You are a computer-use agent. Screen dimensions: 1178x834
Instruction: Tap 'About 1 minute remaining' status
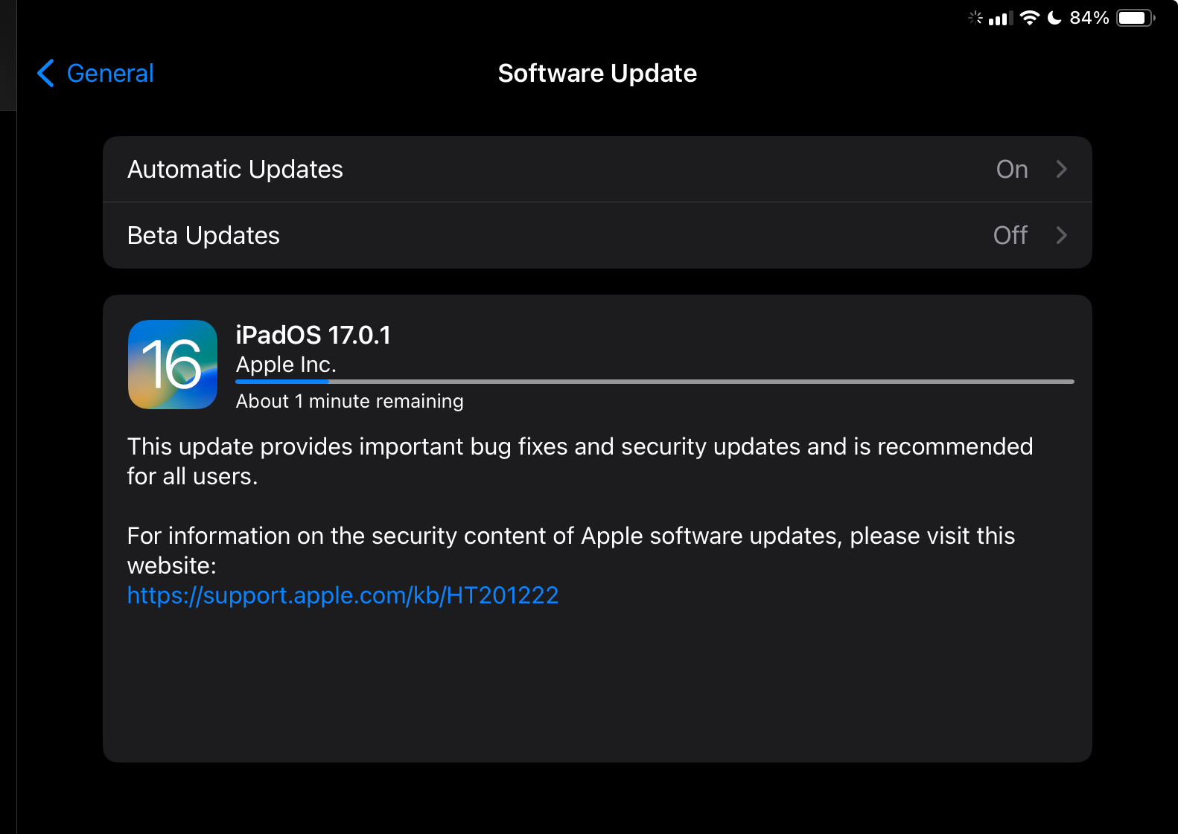pos(349,401)
